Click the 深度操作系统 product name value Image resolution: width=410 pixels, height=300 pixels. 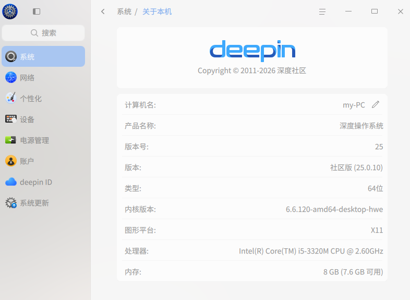(x=361, y=126)
